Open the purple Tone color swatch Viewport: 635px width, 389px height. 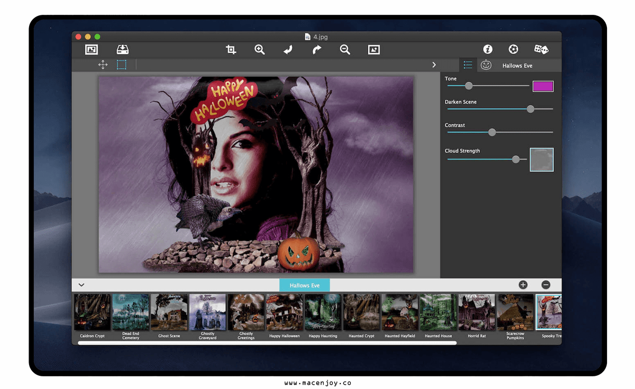click(543, 86)
